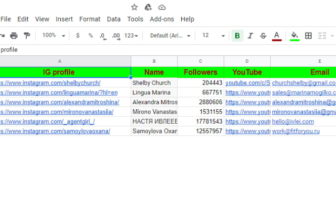
Task: Open the Tools menu
Action: point(135,19)
